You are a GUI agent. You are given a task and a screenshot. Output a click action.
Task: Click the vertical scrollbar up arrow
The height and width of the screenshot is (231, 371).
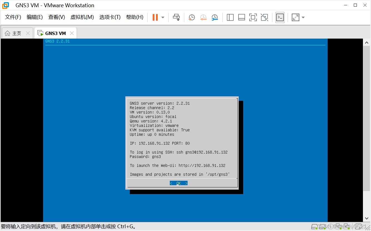pos(367,43)
